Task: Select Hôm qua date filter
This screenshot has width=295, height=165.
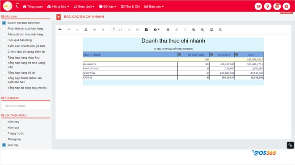Action: click(11, 127)
